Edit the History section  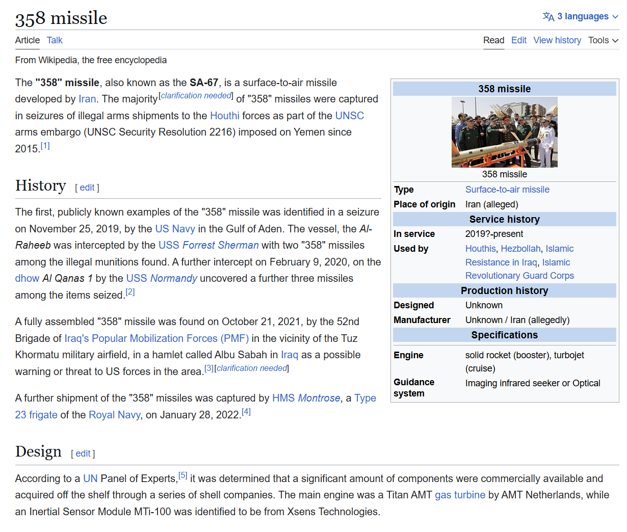[x=87, y=188]
